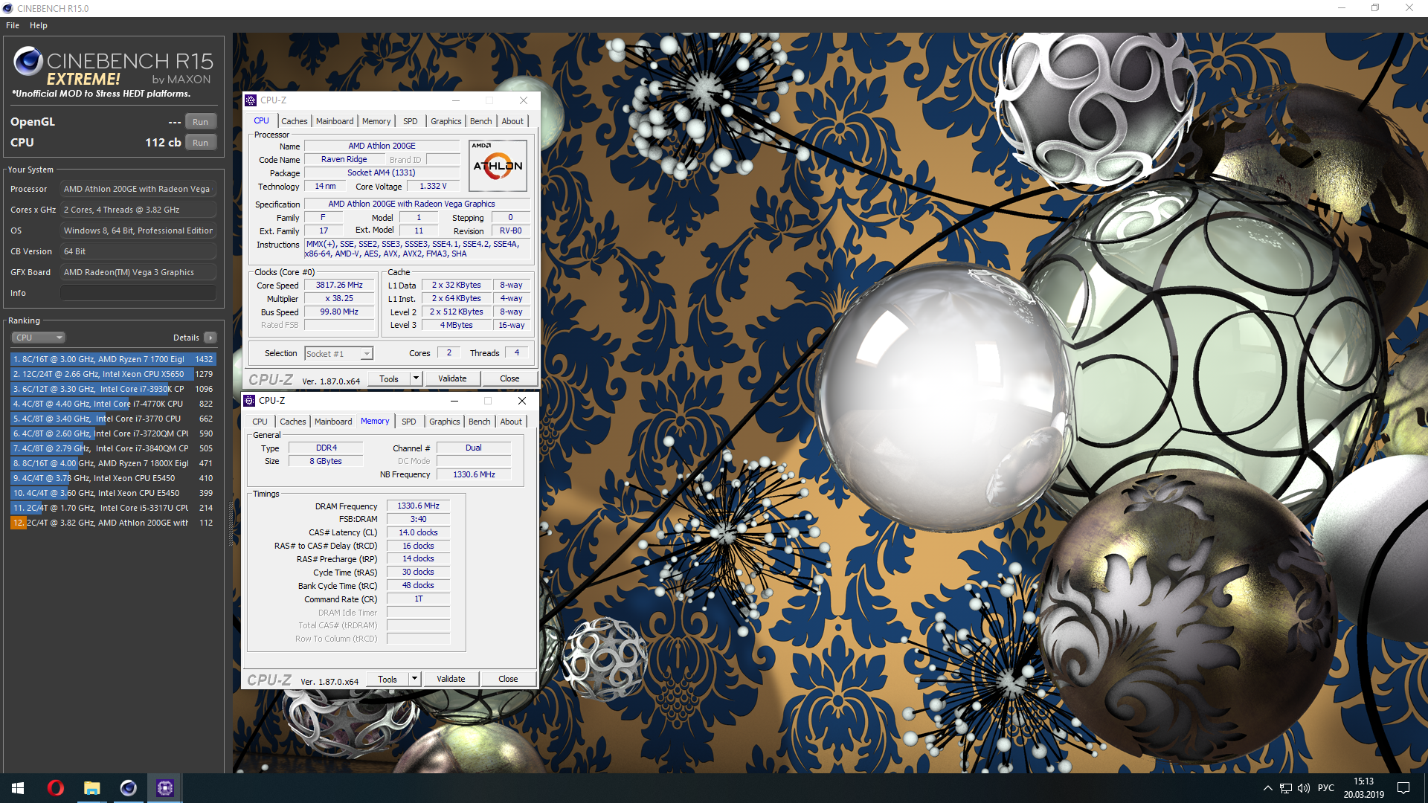Switch to Graphics tab in upper CPU-Z
Image resolution: width=1428 pixels, height=803 pixels.
pos(446,121)
